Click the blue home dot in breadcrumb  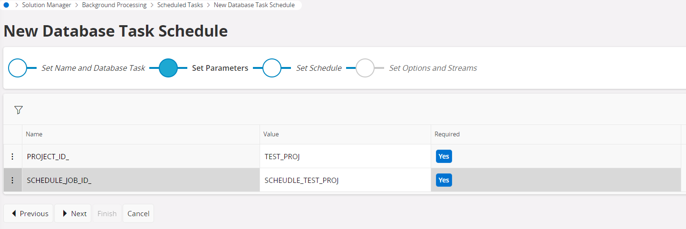[x=6, y=5]
